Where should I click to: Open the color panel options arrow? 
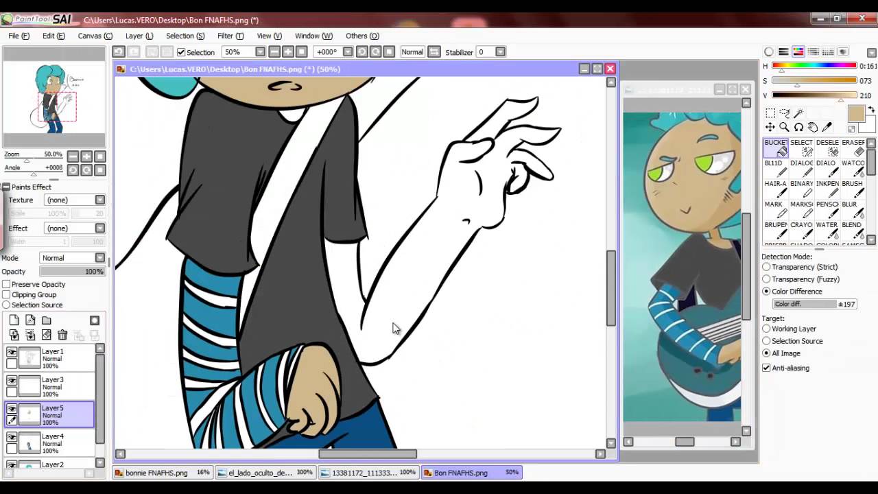tap(872, 52)
